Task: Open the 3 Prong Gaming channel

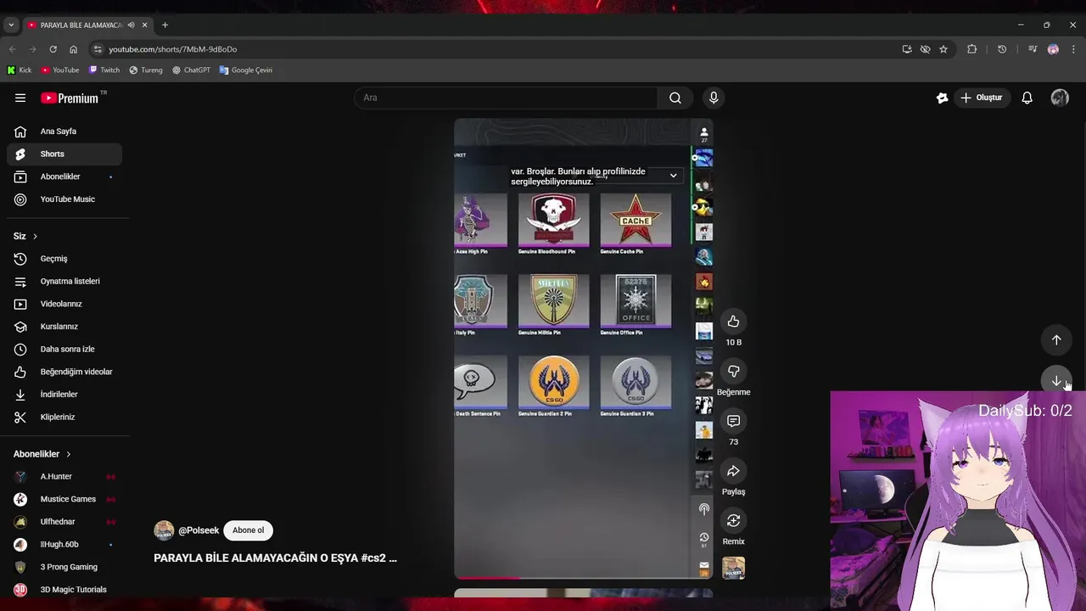Action: [x=64, y=567]
